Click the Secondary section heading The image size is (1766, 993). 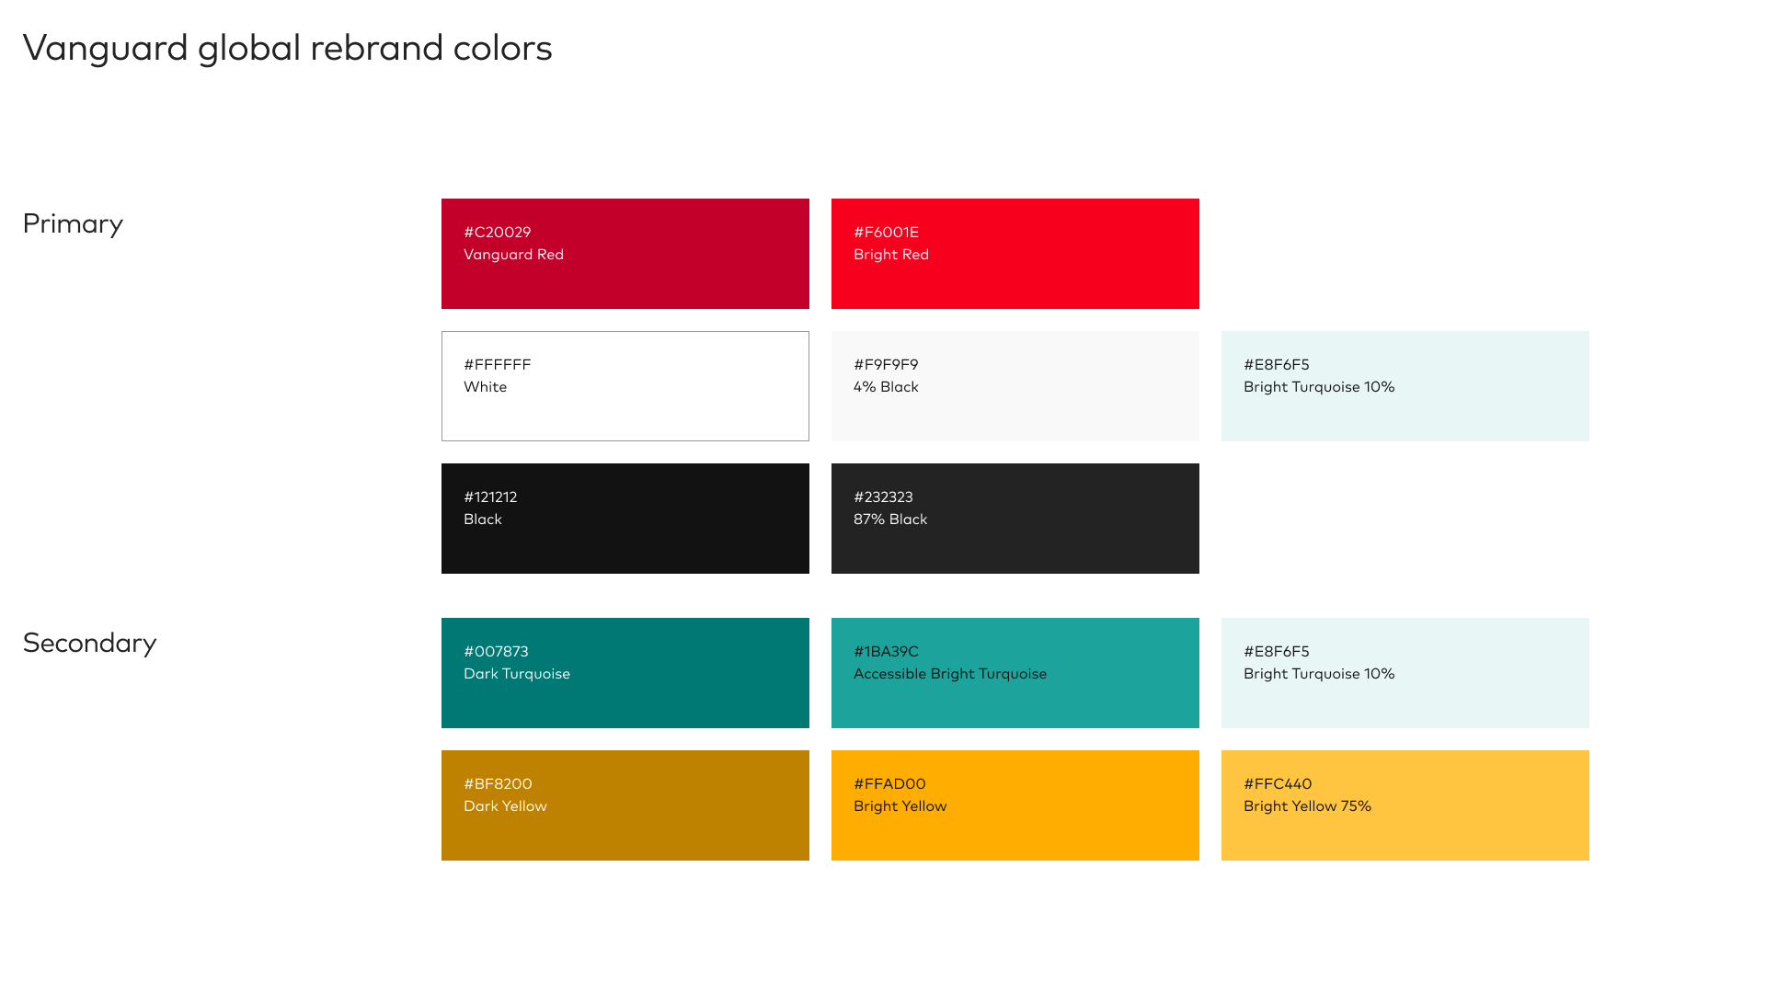[x=89, y=643]
